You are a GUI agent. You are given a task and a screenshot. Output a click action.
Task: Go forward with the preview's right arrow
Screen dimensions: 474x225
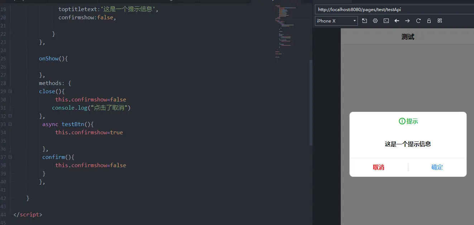(407, 21)
